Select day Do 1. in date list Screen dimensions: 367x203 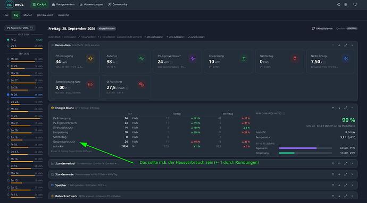(x=25, y=46)
